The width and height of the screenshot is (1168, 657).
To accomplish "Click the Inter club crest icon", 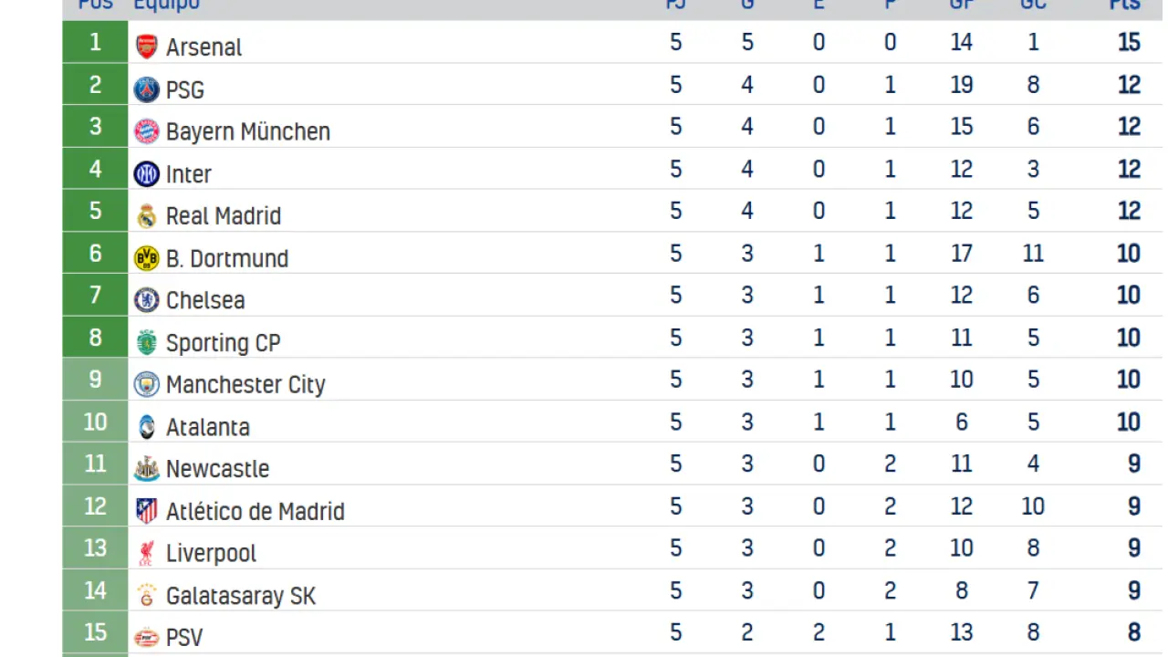I will point(146,173).
